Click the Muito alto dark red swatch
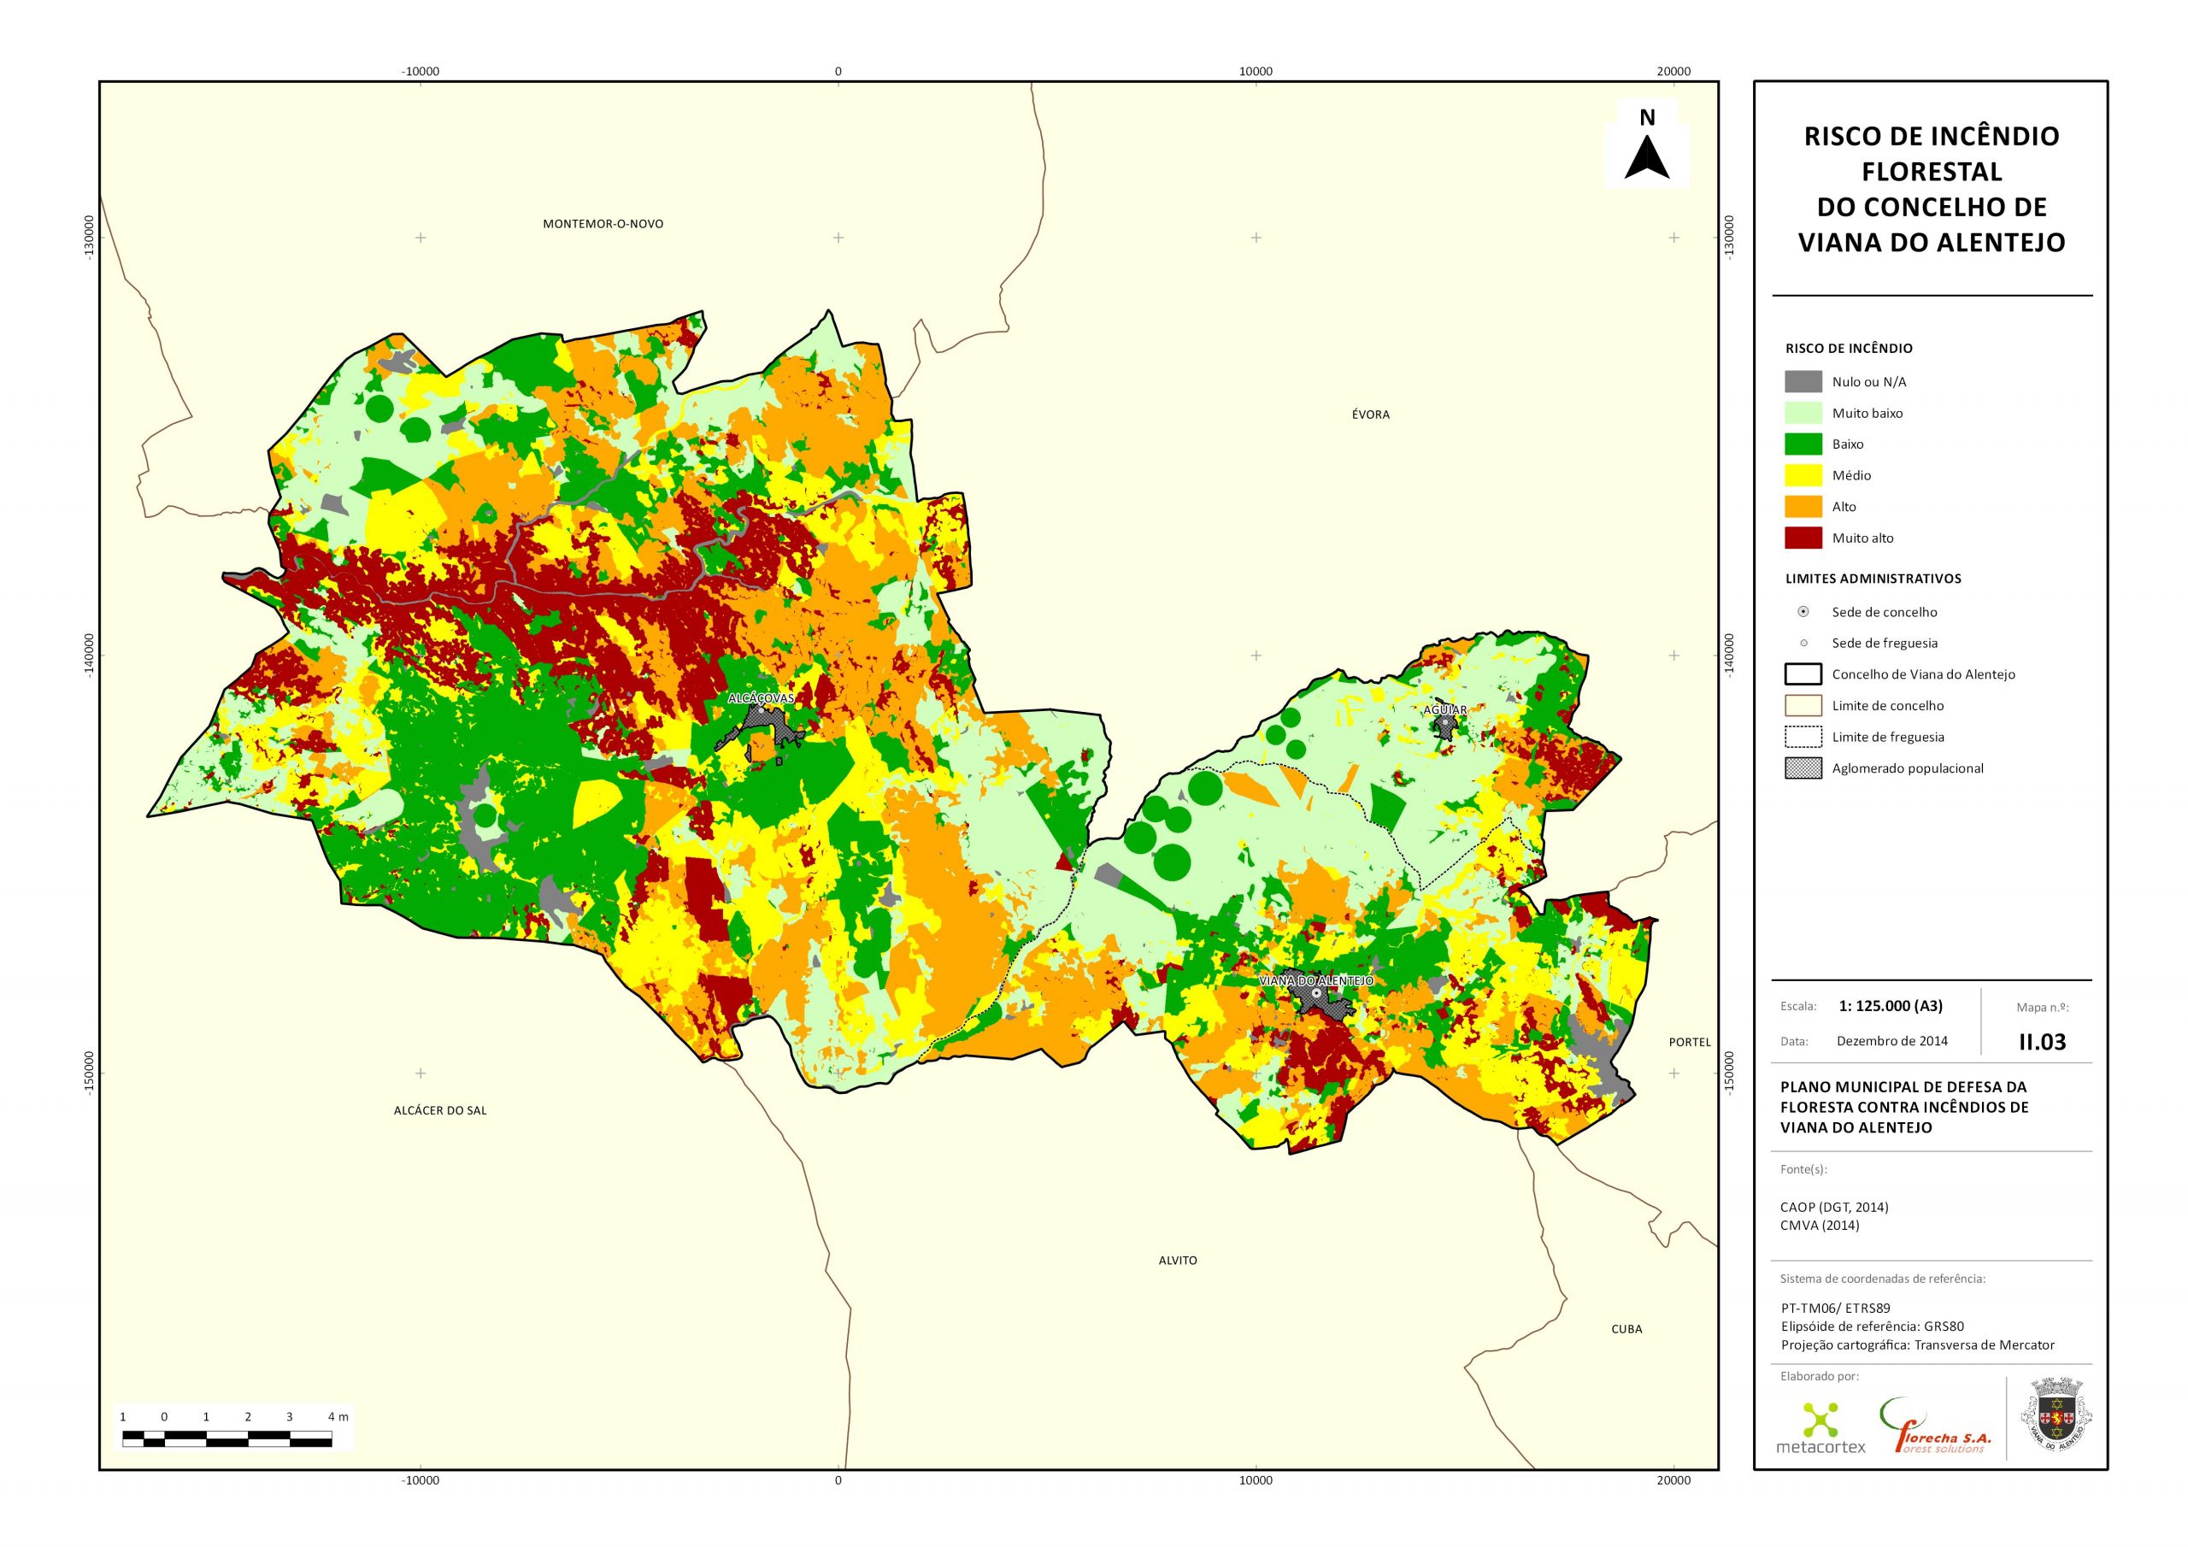 point(1803,538)
